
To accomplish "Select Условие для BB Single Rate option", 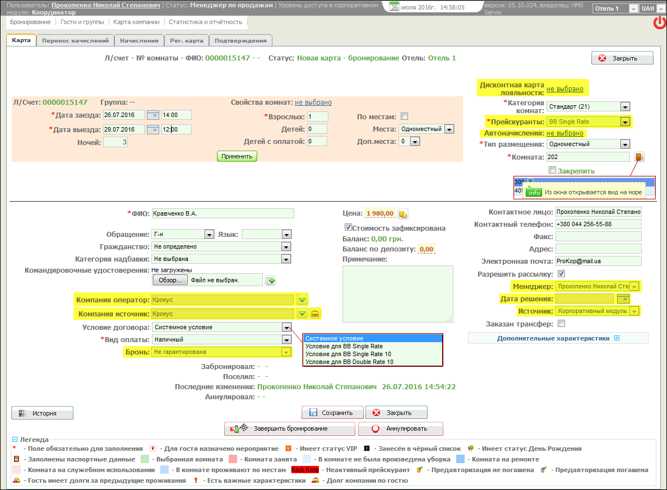I will click(344, 346).
